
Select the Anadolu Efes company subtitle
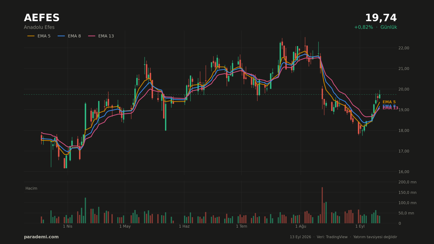[x=39, y=27]
